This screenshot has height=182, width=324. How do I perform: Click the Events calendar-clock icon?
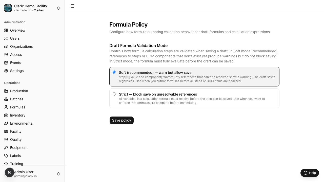click(x=6, y=63)
